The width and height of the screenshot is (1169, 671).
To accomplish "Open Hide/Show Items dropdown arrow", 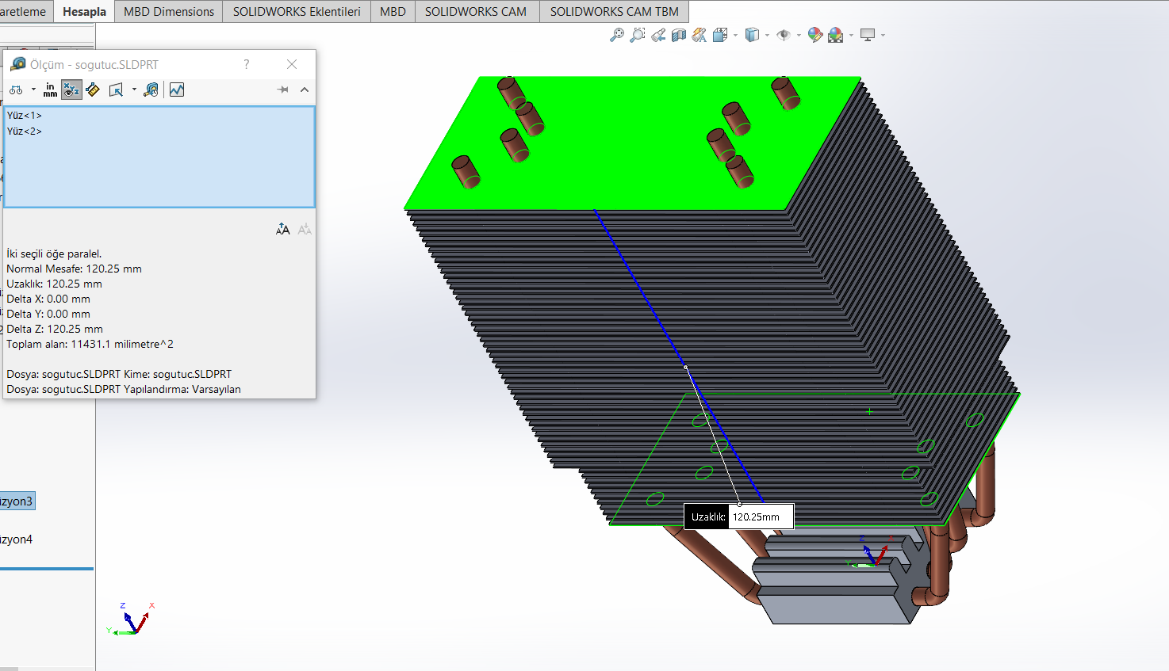I will [799, 36].
